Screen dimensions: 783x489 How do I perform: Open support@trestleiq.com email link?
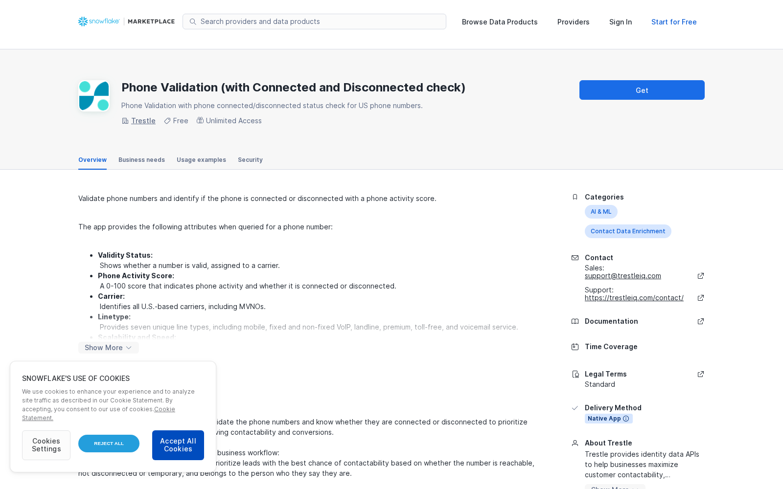pyautogui.click(x=623, y=276)
